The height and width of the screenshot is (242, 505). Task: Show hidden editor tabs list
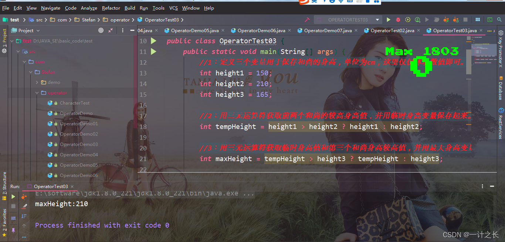(491, 31)
